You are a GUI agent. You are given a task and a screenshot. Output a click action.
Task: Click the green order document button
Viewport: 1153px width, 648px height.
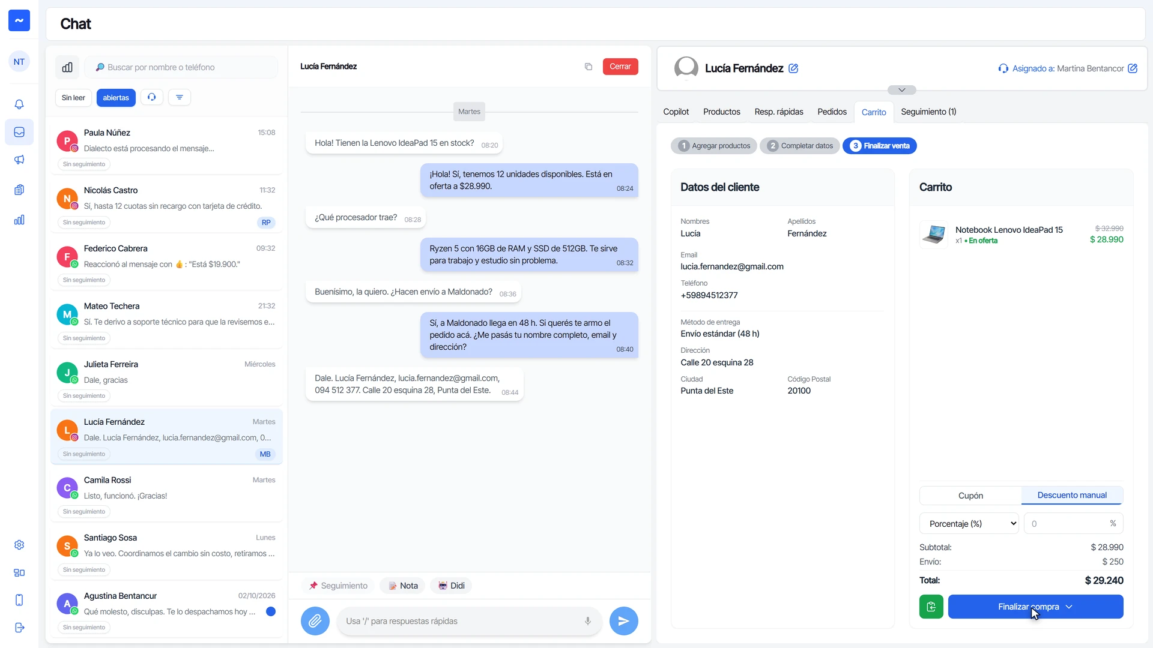[931, 607]
